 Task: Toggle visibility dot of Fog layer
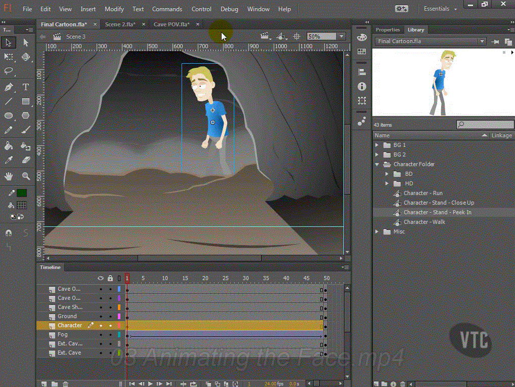click(101, 335)
